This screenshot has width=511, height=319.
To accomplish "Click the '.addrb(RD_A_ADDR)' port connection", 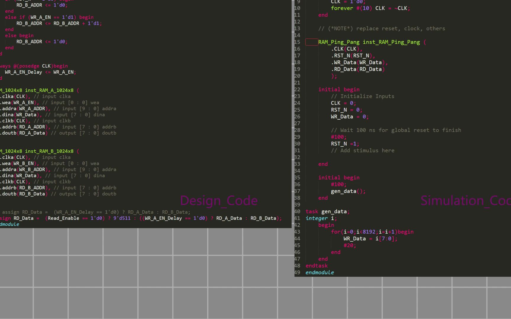I will coord(25,127).
